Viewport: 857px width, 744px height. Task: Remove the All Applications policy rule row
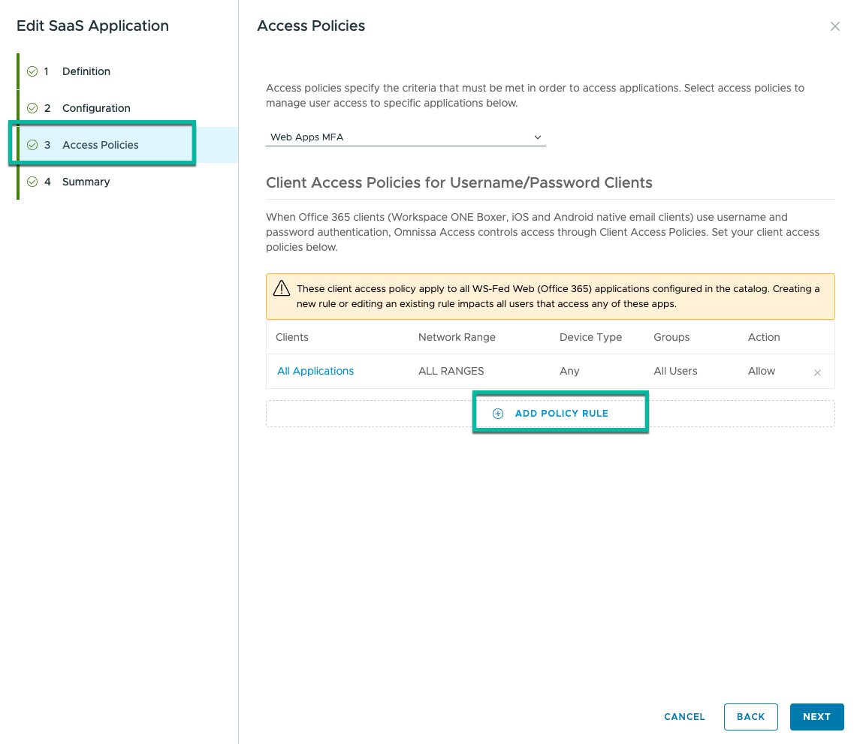point(817,372)
